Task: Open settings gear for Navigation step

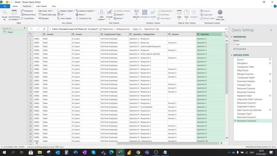Action: tap(270, 63)
